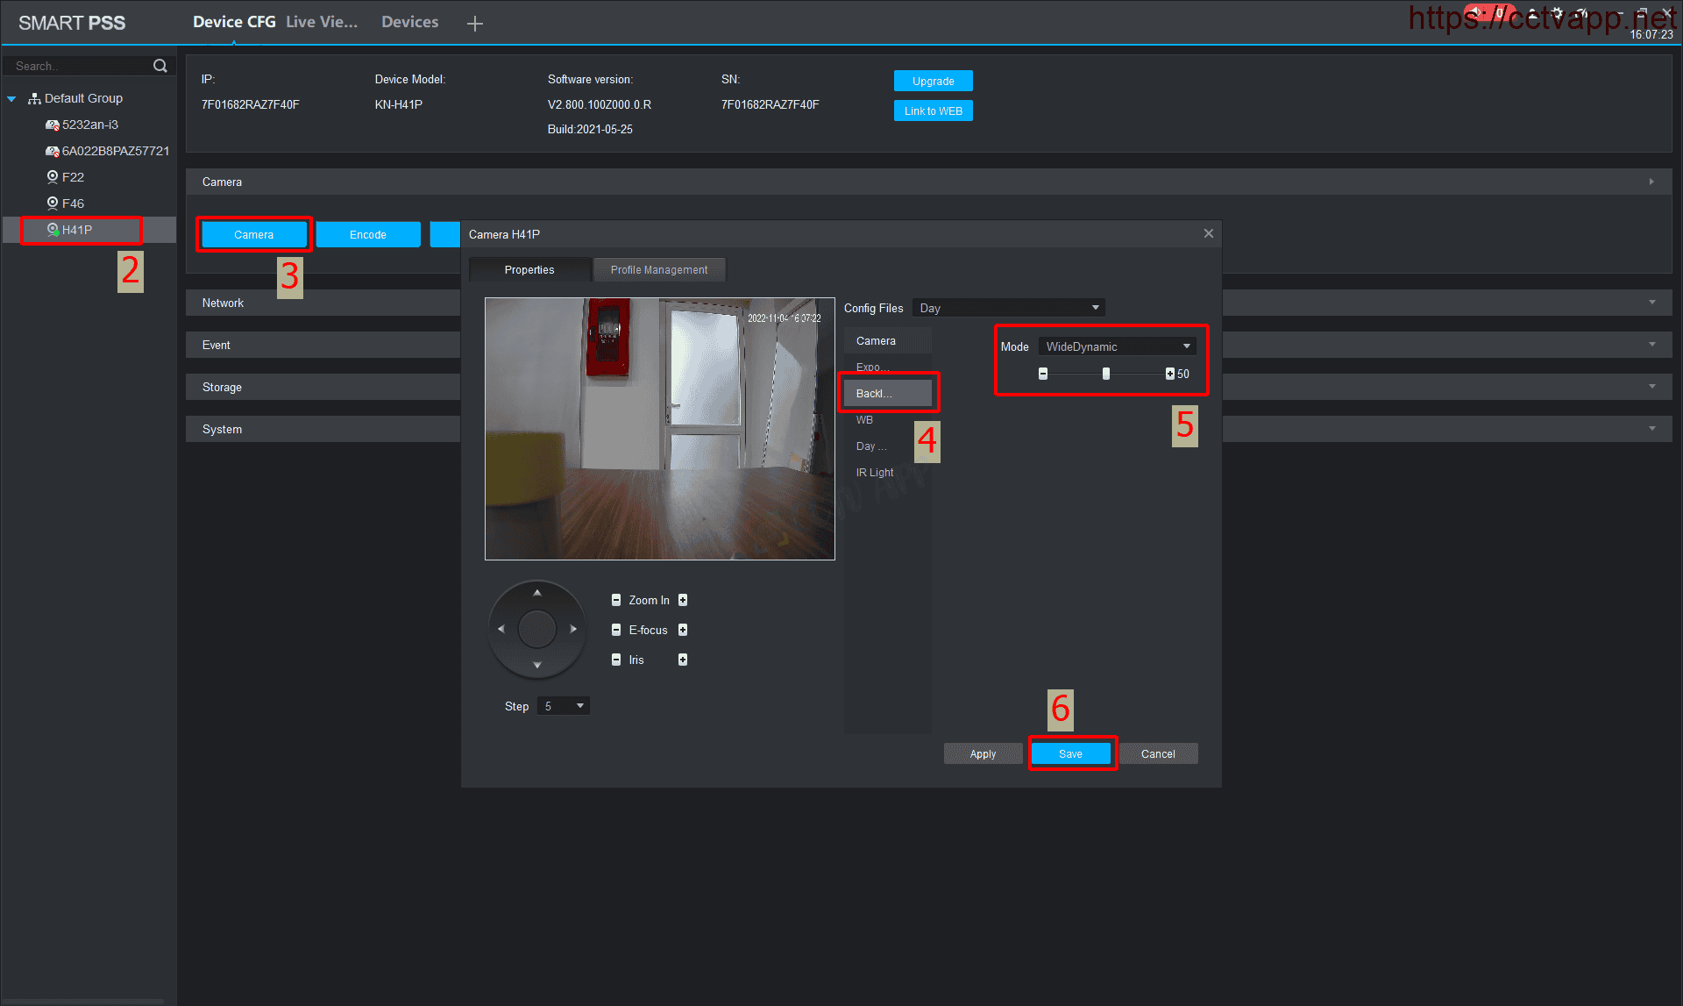Click the Zoom In plus button
1683x1006 pixels.
[683, 600]
